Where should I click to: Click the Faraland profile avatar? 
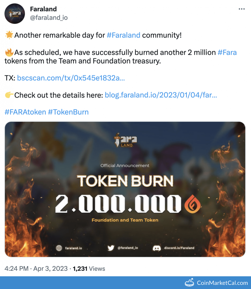(x=14, y=14)
